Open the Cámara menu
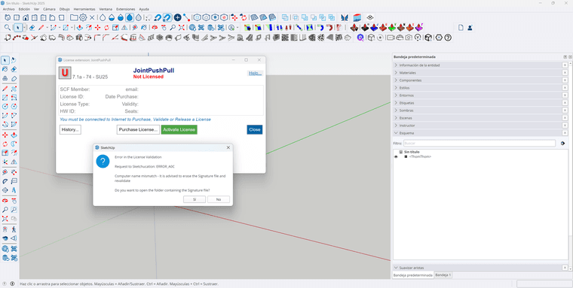This screenshot has height=288, width=573. tap(49, 9)
